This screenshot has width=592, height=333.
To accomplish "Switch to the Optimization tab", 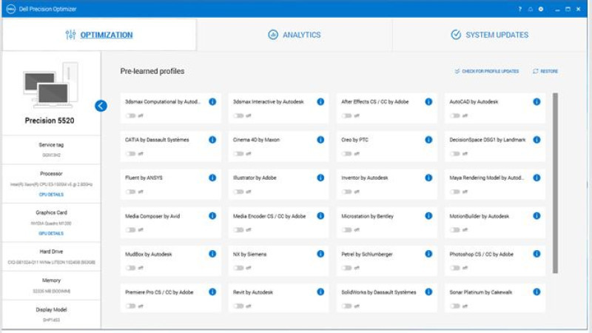I will coord(99,35).
